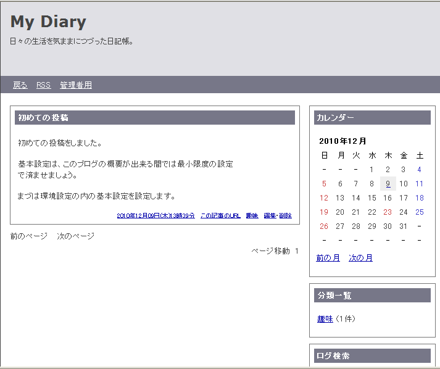Open the RSS feed link

click(43, 85)
